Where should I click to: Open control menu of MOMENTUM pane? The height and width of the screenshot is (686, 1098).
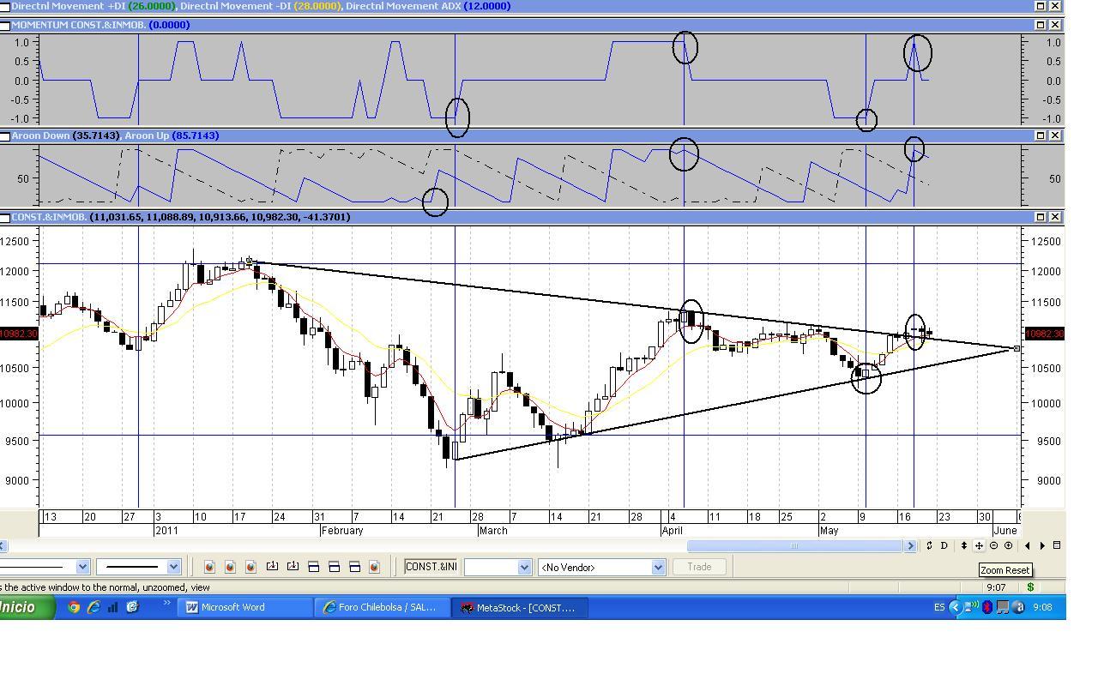pyautogui.click(x=5, y=25)
